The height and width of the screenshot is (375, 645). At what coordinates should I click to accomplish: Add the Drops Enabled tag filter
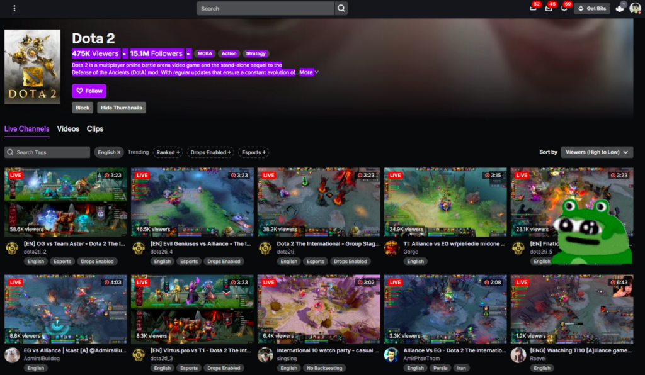click(x=210, y=152)
